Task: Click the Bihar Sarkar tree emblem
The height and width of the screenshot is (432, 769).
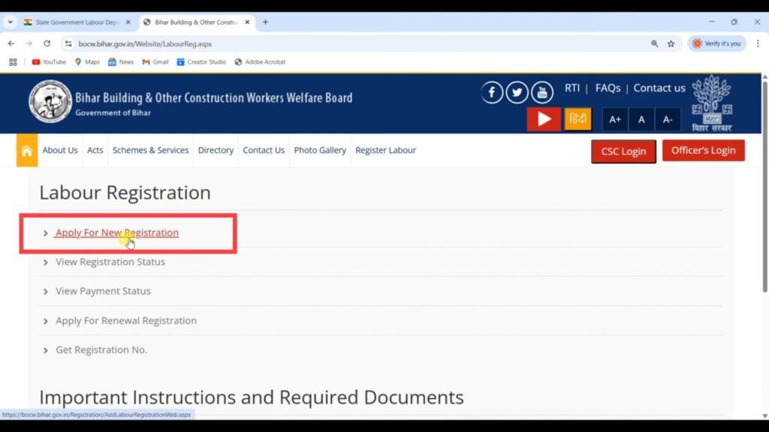Action: tap(712, 103)
